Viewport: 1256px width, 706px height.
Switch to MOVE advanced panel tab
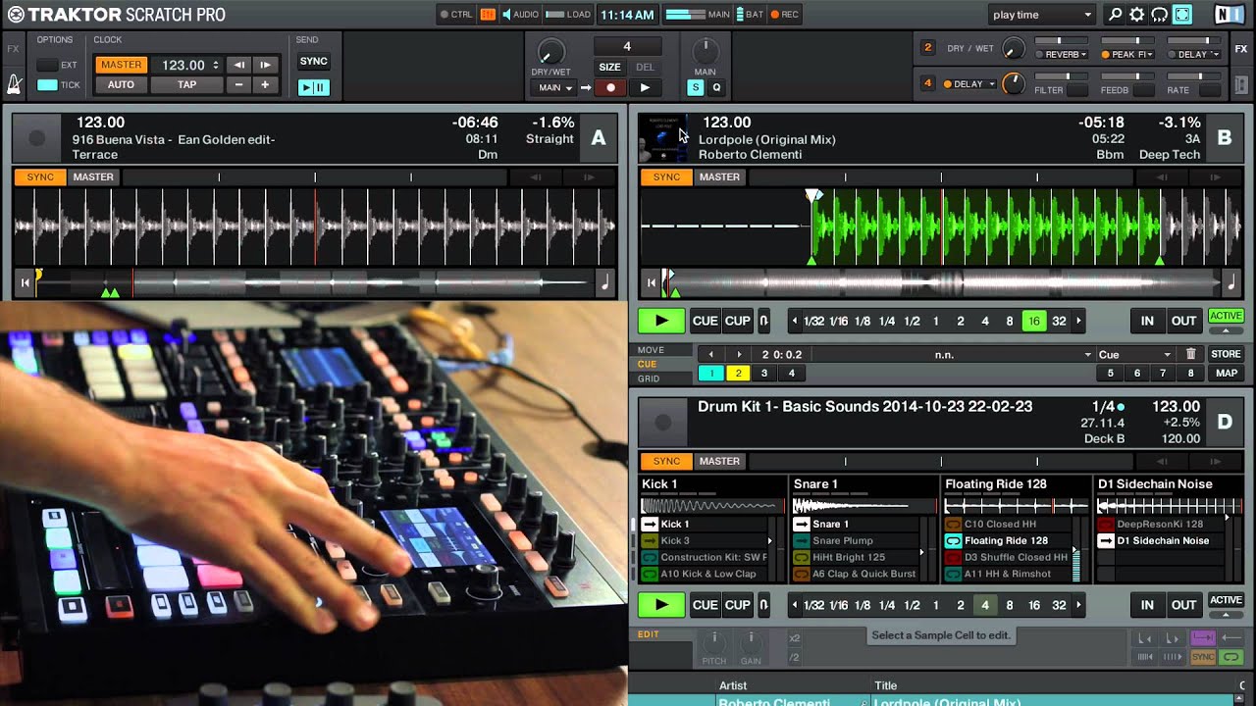(x=651, y=349)
